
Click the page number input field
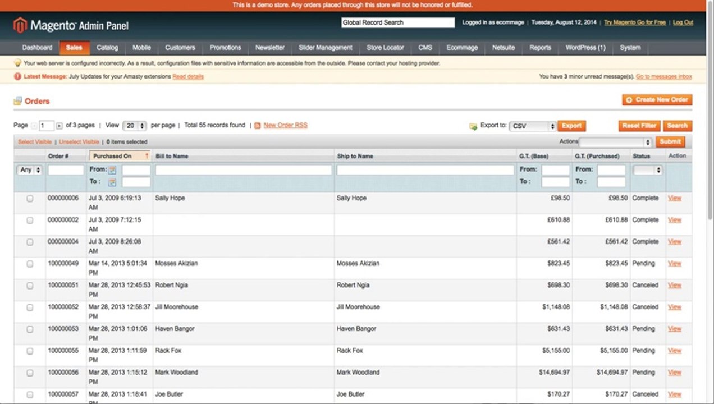pyautogui.click(x=47, y=126)
